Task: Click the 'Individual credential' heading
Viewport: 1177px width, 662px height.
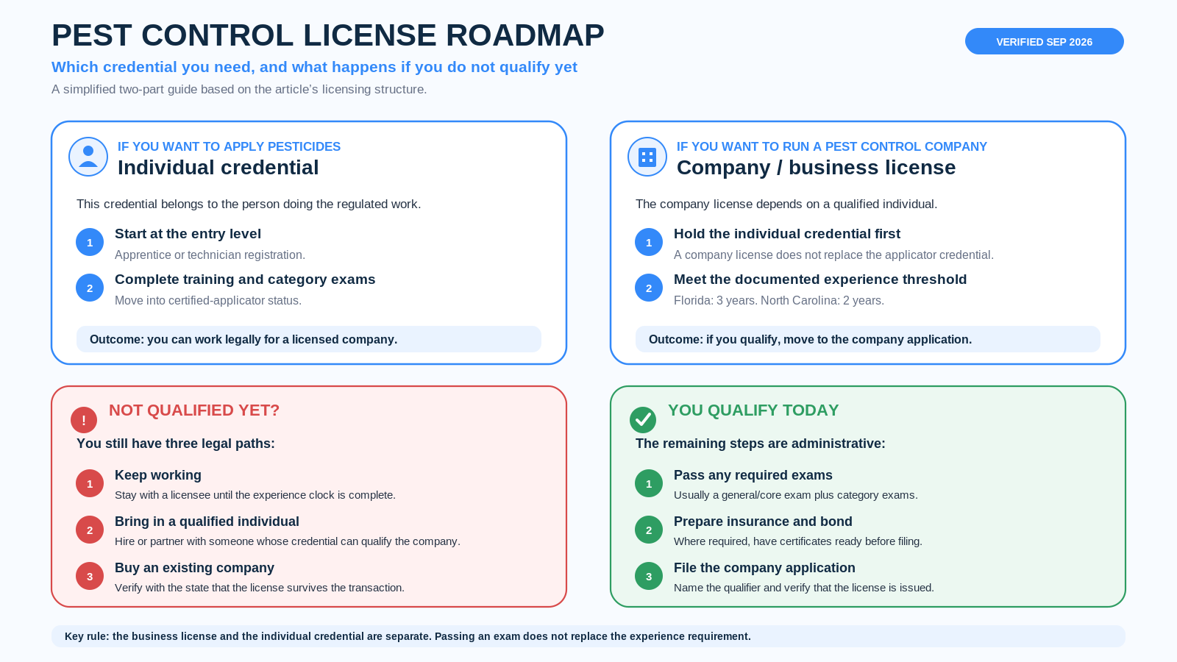Action: click(x=218, y=168)
